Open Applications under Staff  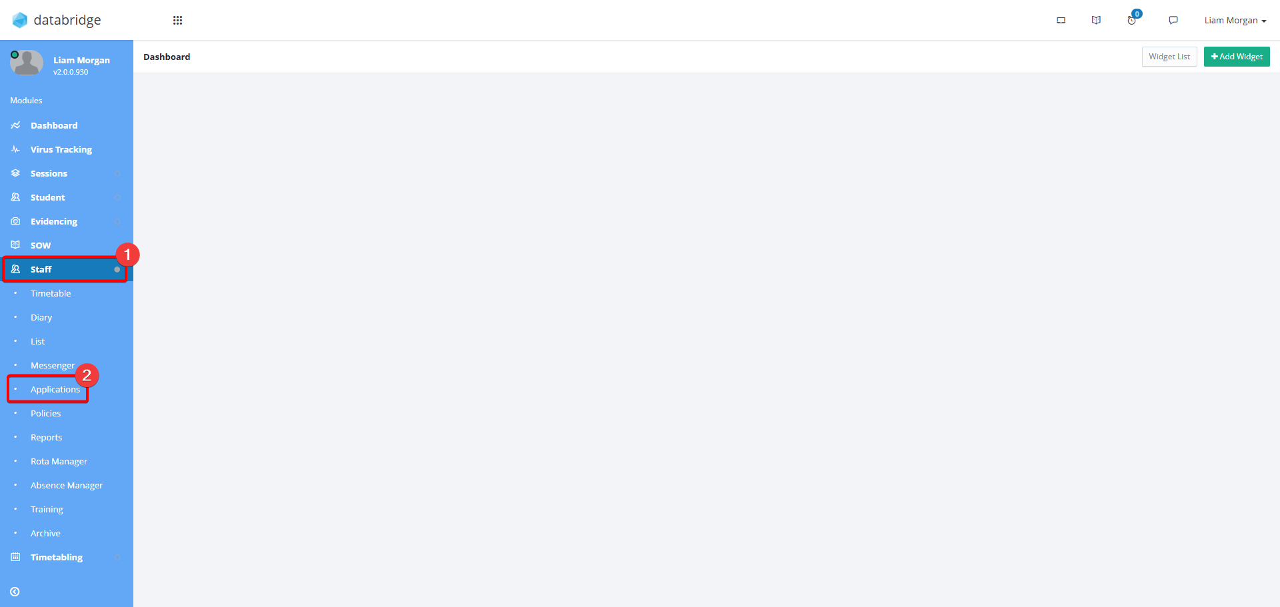coord(55,389)
